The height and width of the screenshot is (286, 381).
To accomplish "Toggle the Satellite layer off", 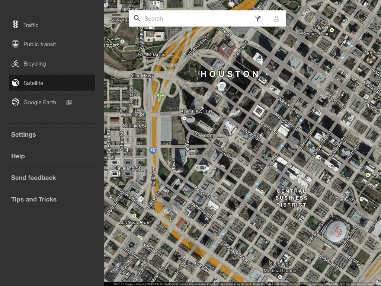I will point(52,83).
